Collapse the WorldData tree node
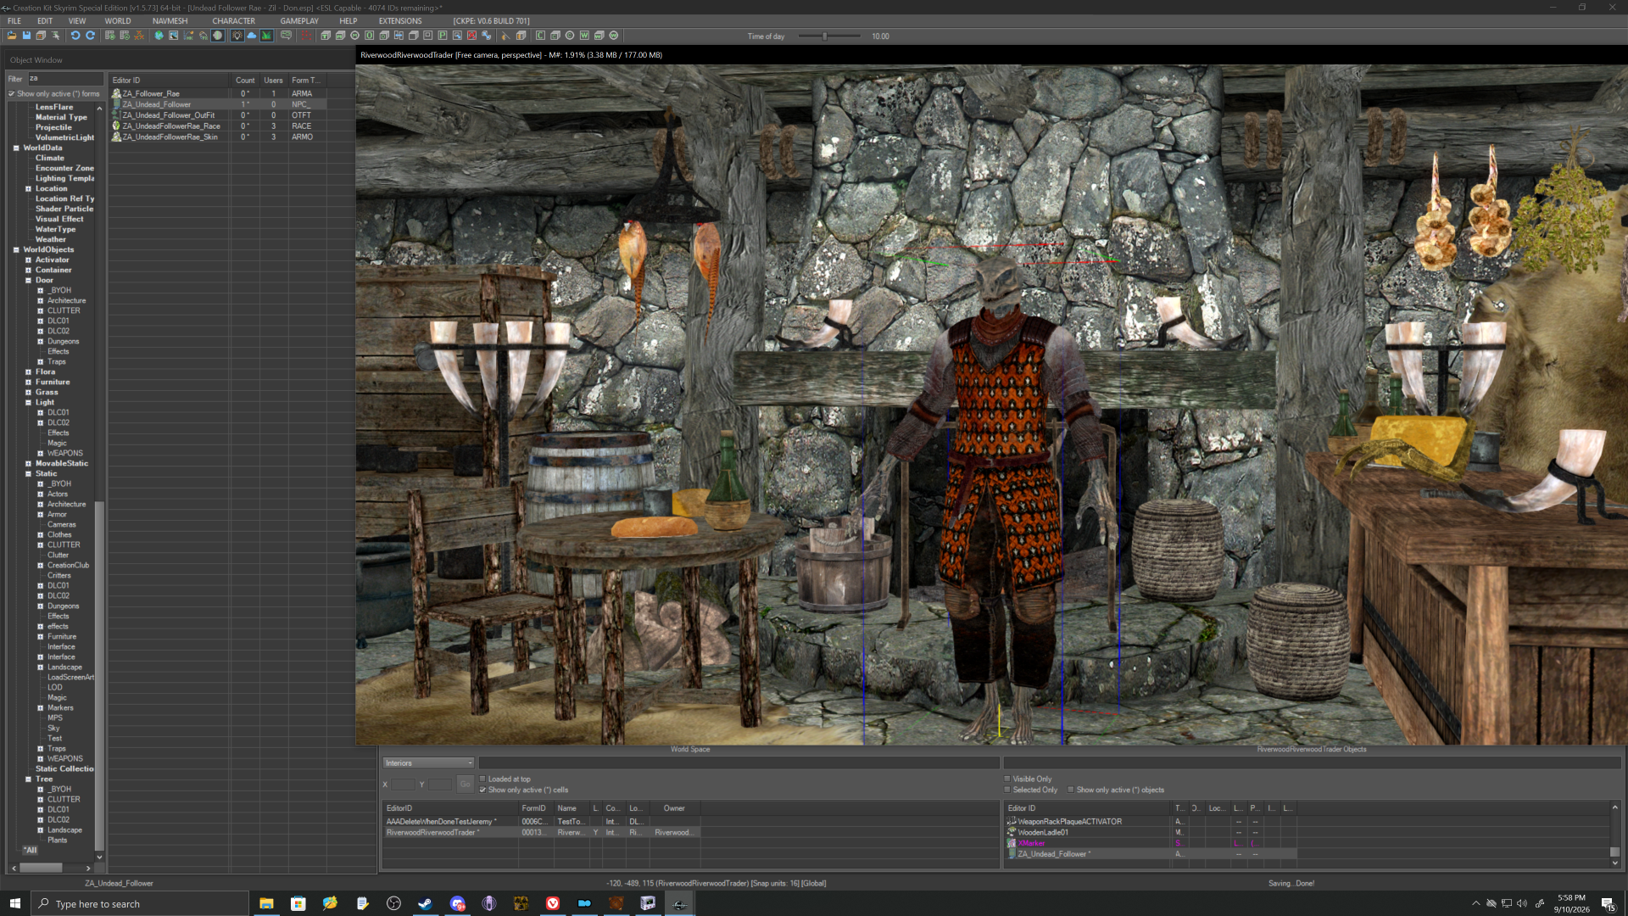 click(x=16, y=148)
